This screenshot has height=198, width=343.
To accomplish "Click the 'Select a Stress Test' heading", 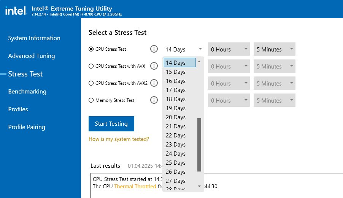I will click(118, 33).
